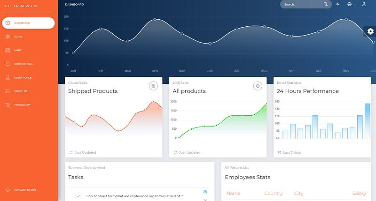Viewport: 376px width, 201px height.
Task: Click the edit icon on Sign contract task
Action: 205,192
